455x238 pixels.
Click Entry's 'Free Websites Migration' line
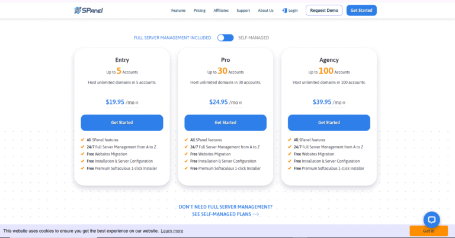(107, 154)
